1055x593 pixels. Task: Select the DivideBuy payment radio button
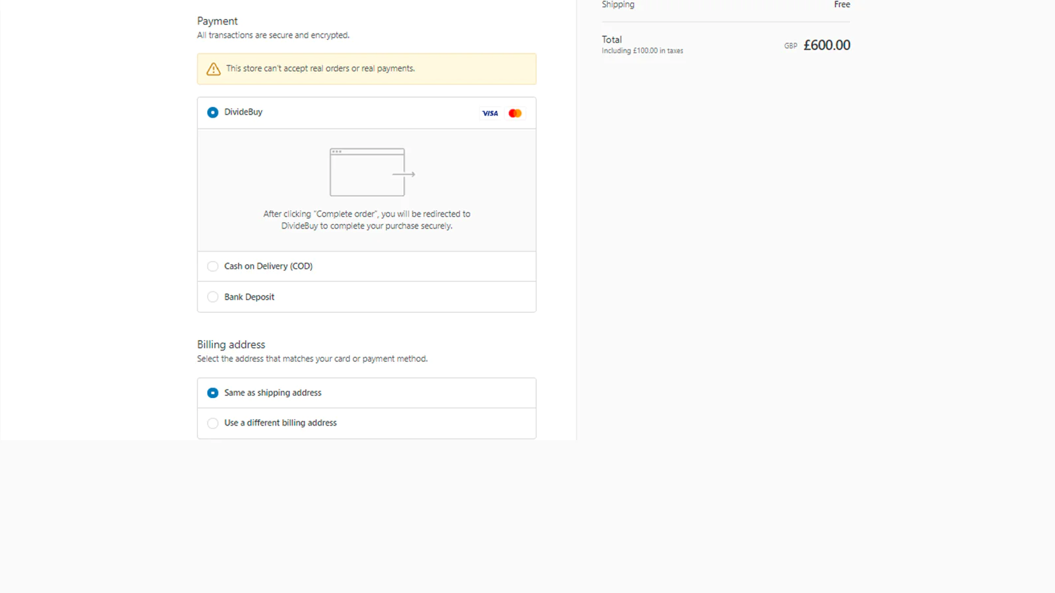point(212,113)
